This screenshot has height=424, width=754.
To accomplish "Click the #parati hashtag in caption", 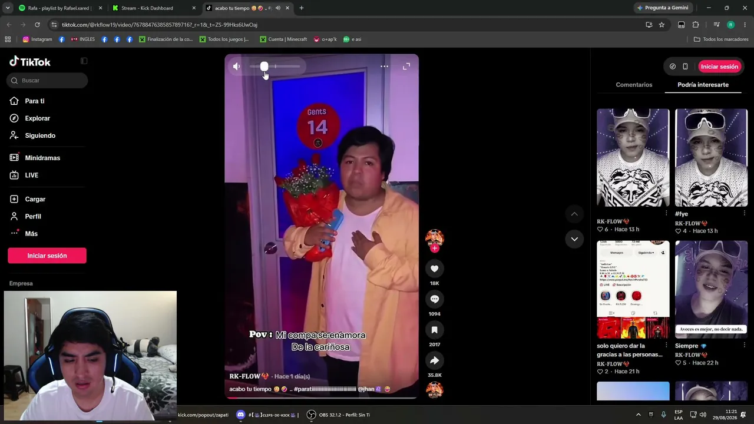I will click(x=325, y=389).
